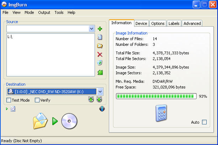Open the View menu
The width and height of the screenshot is (218, 145).
pos(16,12)
